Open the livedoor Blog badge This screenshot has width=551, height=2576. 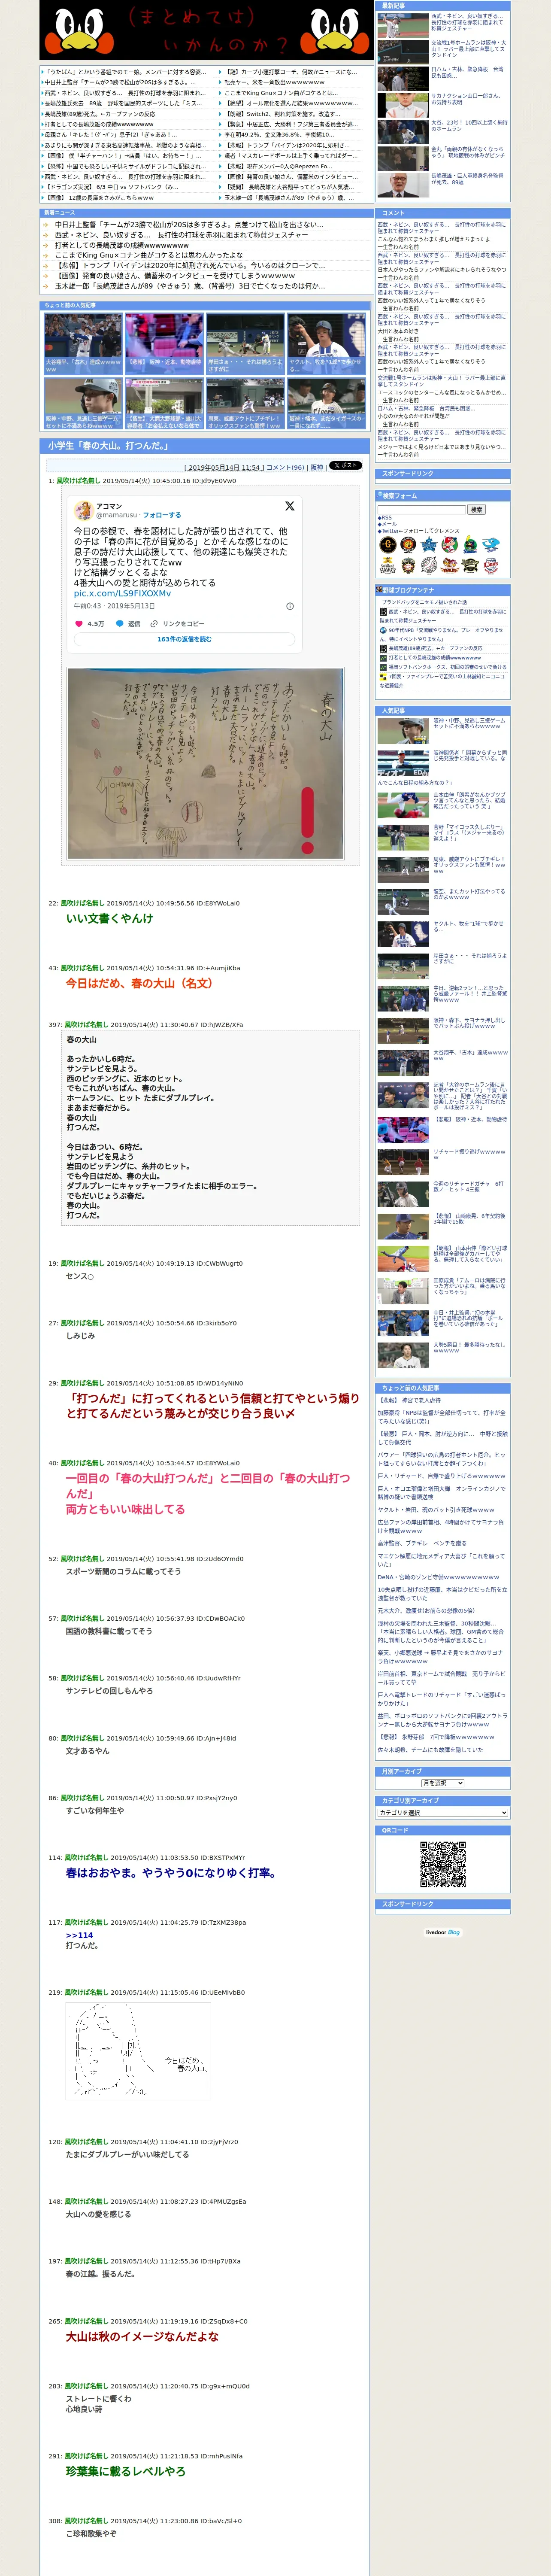pos(443,1932)
